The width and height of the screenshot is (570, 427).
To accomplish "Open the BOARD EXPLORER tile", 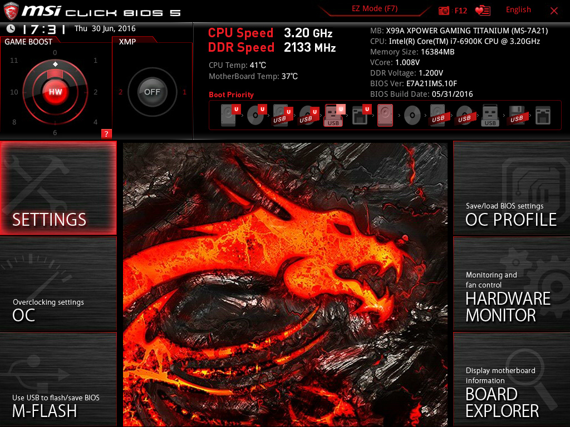I will coord(512,379).
